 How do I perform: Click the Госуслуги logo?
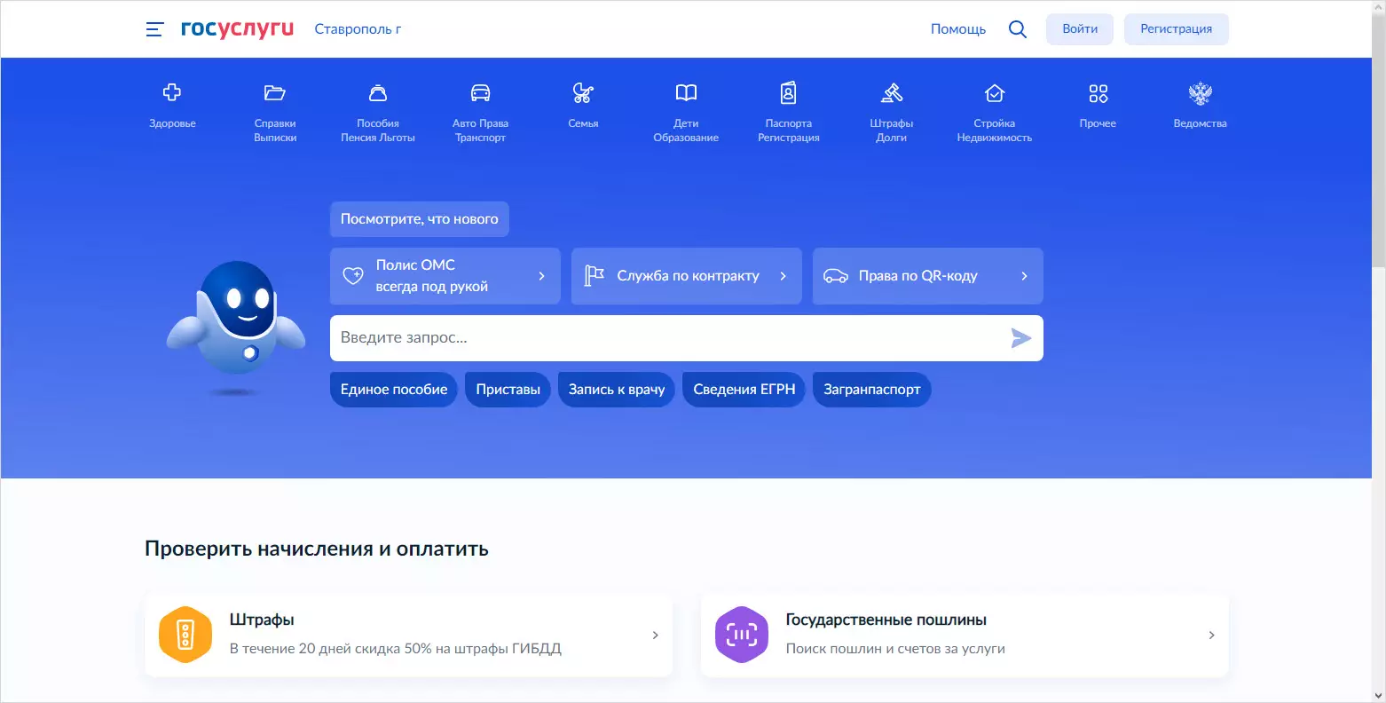tap(237, 29)
